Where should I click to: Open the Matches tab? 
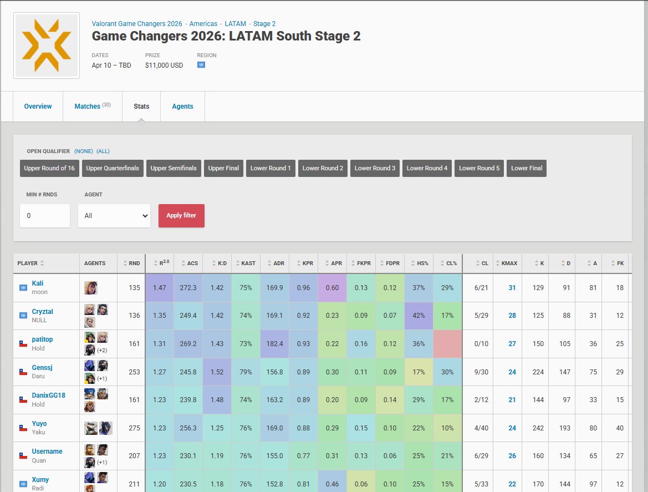tap(93, 106)
